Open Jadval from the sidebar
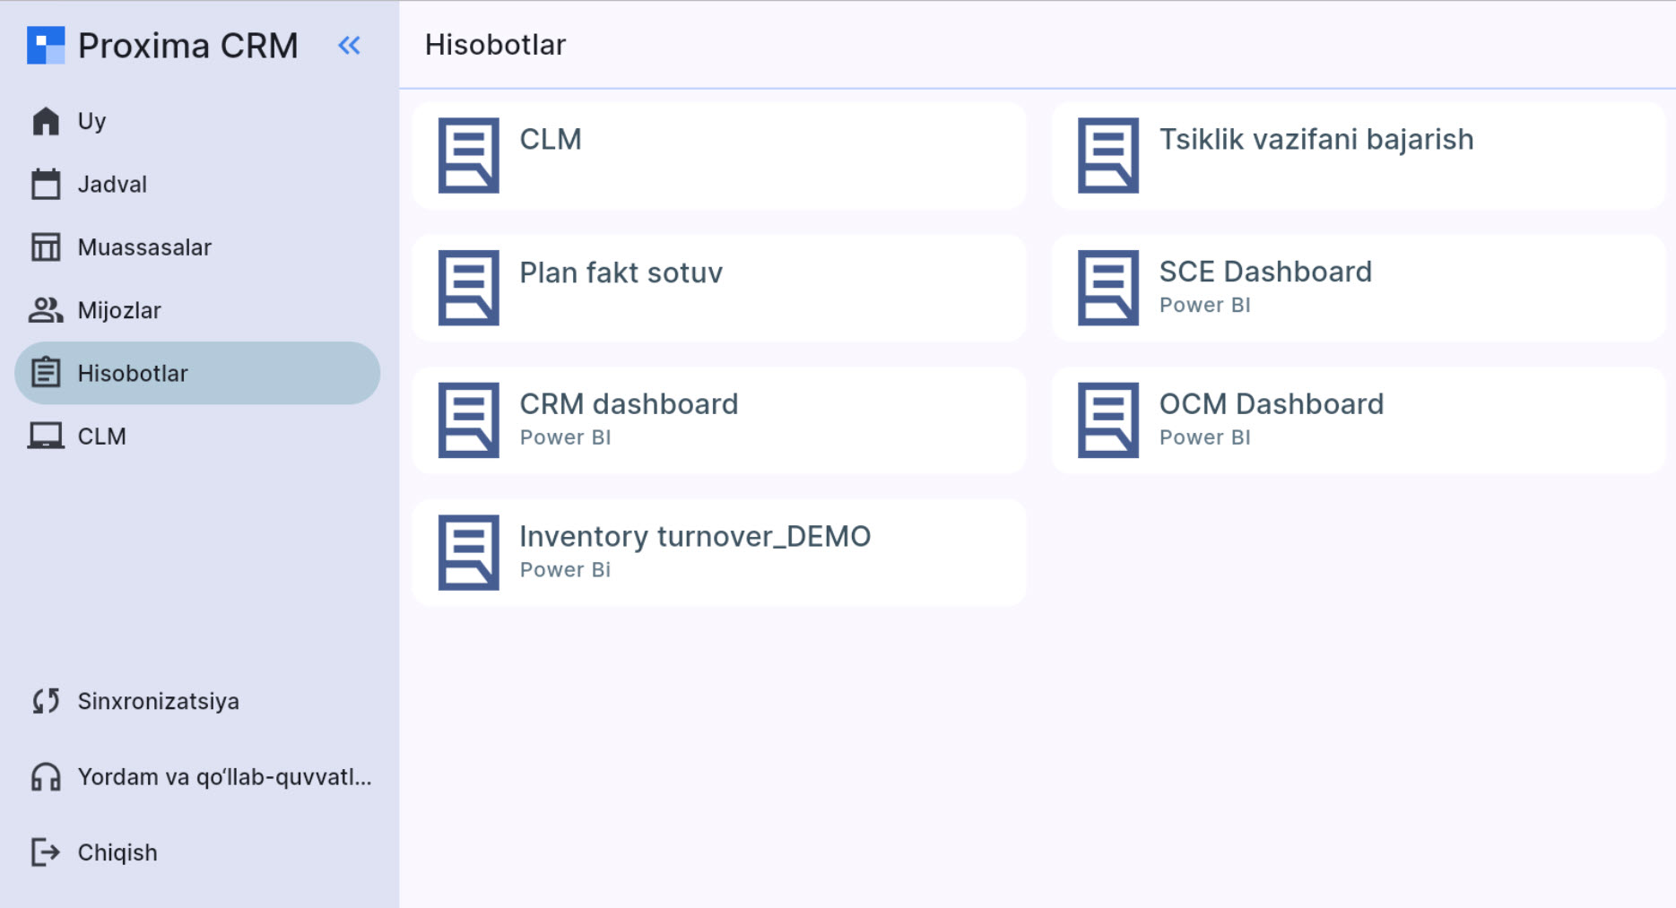This screenshot has width=1676, height=908. click(x=112, y=184)
